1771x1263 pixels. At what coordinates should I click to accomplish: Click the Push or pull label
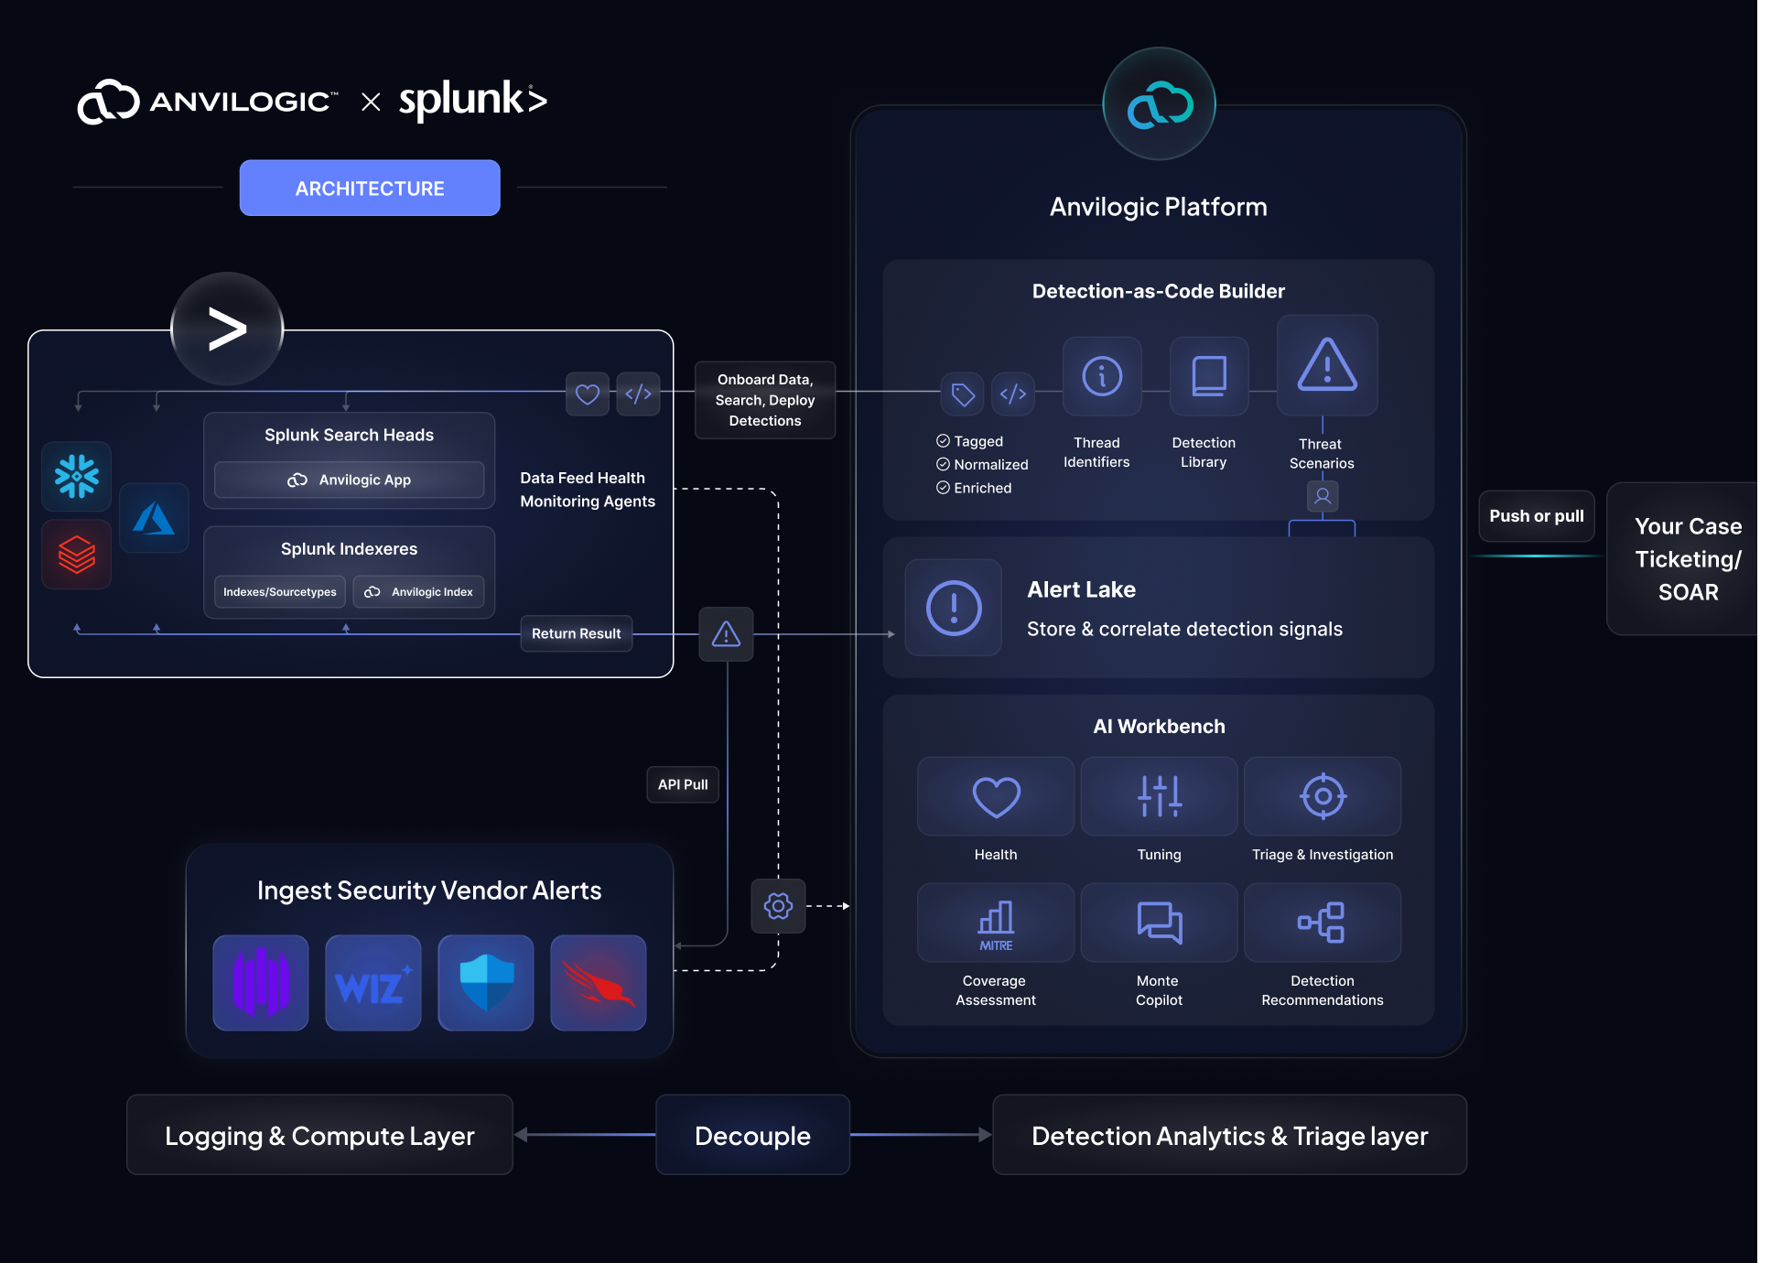1536,516
